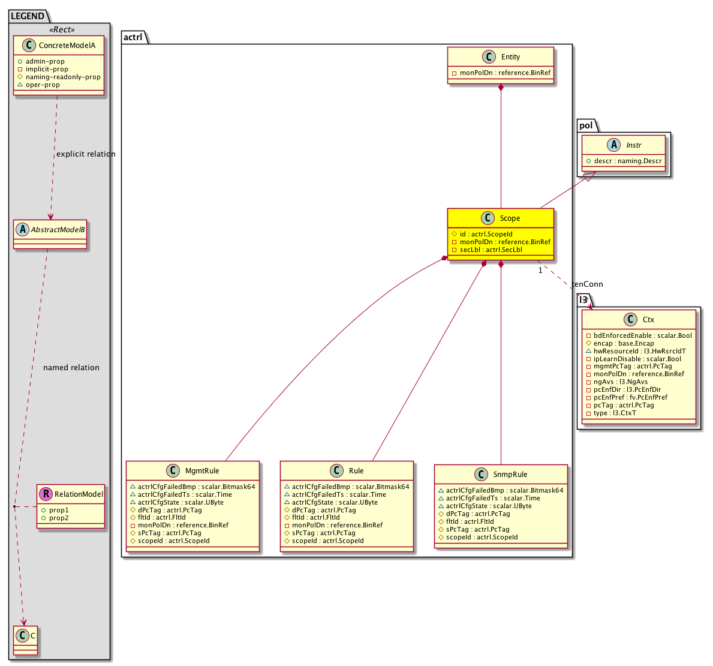Select the actrl package tab
The height and width of the screenshot is (666, 713).
[x=133, y=37]
